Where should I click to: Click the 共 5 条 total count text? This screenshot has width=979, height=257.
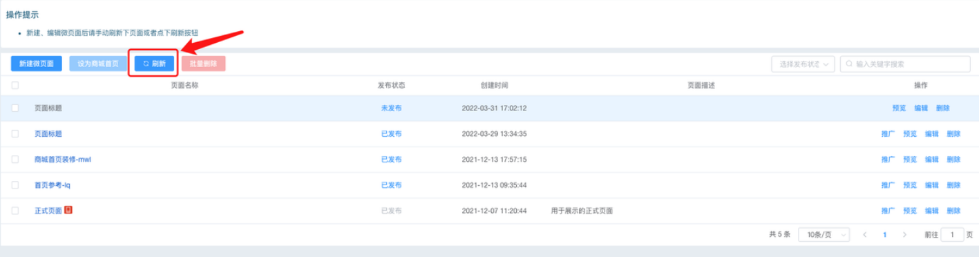coord(779,235)
